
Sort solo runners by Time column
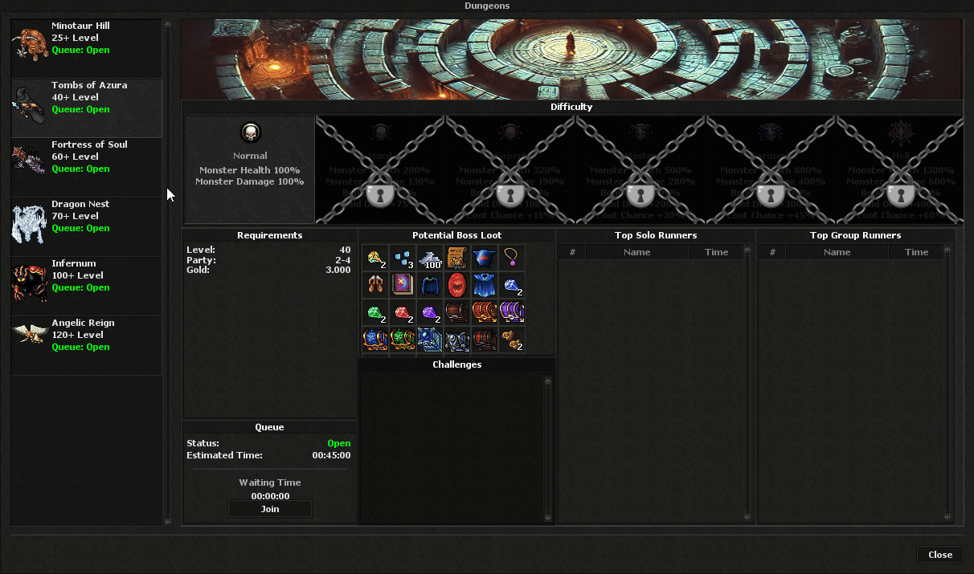tap(716, 252)
